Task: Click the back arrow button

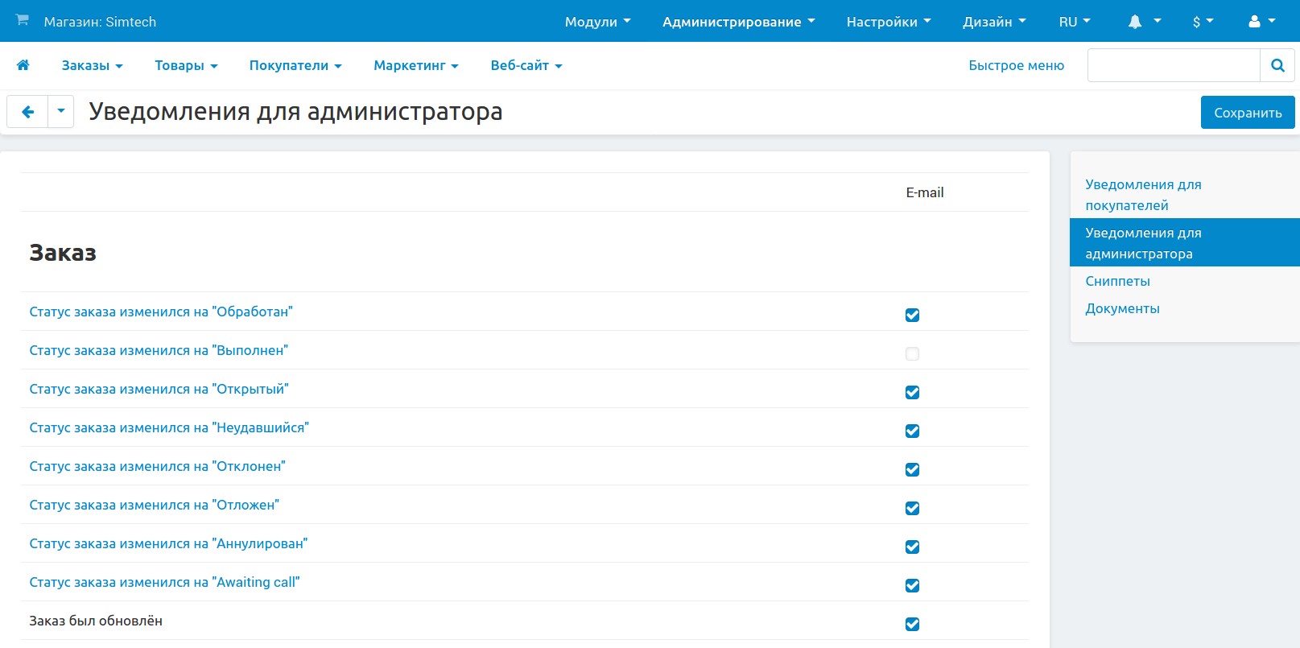Action: tap(27, 112)
